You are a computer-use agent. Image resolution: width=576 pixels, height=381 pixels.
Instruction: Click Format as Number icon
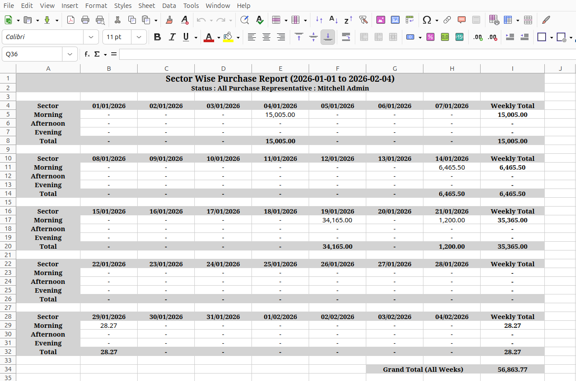[x=445, y=37]
